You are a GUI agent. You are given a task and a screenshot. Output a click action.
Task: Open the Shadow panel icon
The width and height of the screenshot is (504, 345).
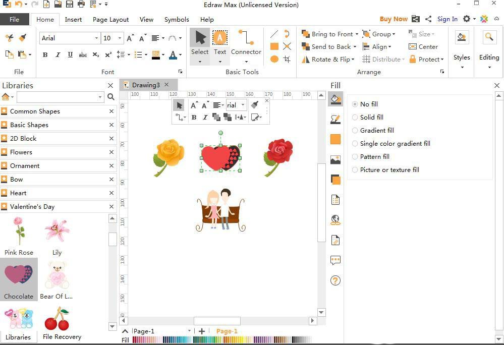click(x=335, y=139)
